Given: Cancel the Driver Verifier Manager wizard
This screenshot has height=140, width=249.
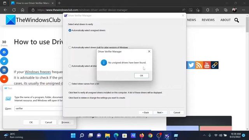Looking at the screenshot, I should coord(177,112).
